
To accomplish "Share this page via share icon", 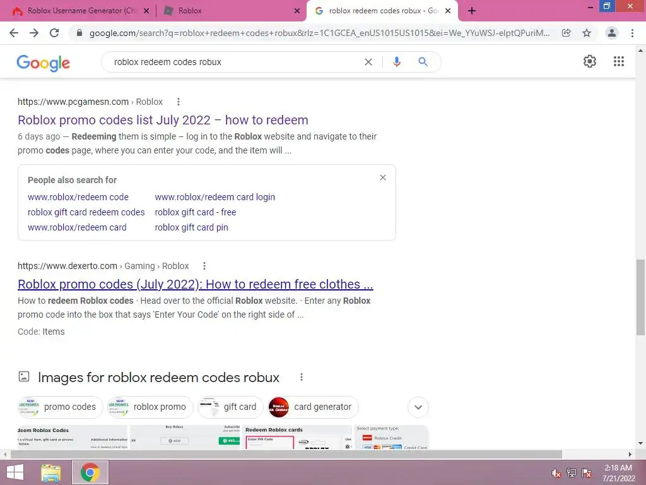I will pyautogui.click(x=567, y=33).
